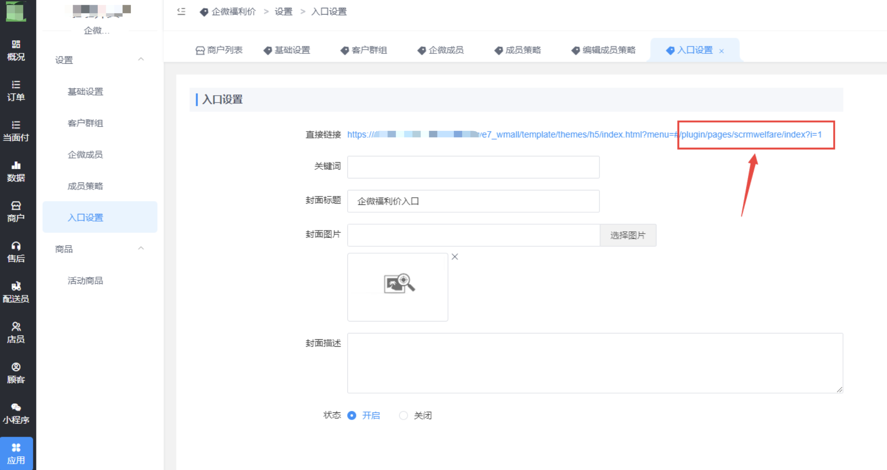The width and height of the screenshot is (887, 470).
Task: Open the 店员 staff section
Action: [16, 333]
